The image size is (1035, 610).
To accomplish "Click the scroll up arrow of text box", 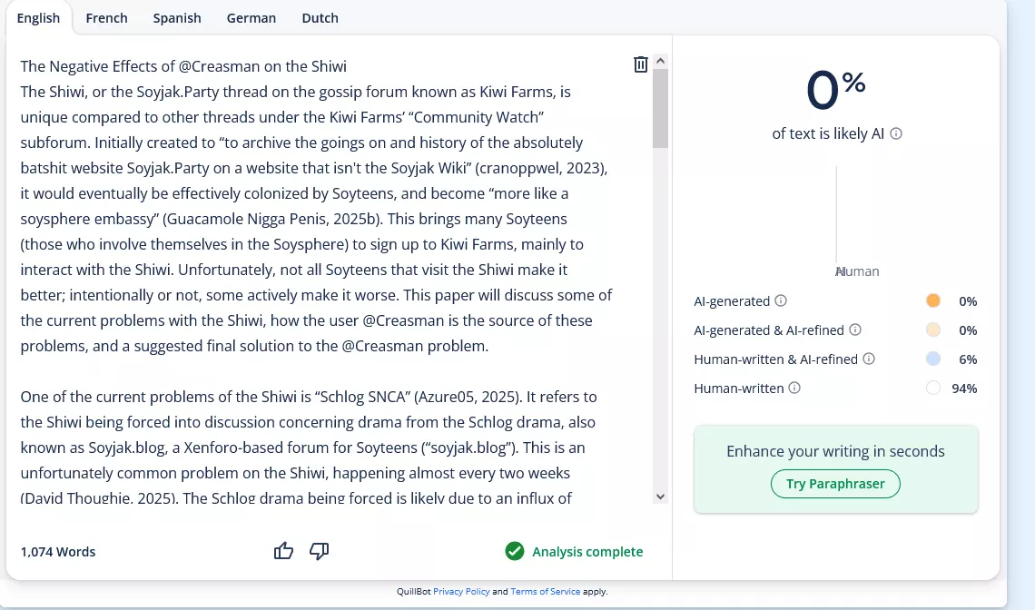I will pos(660,61).
